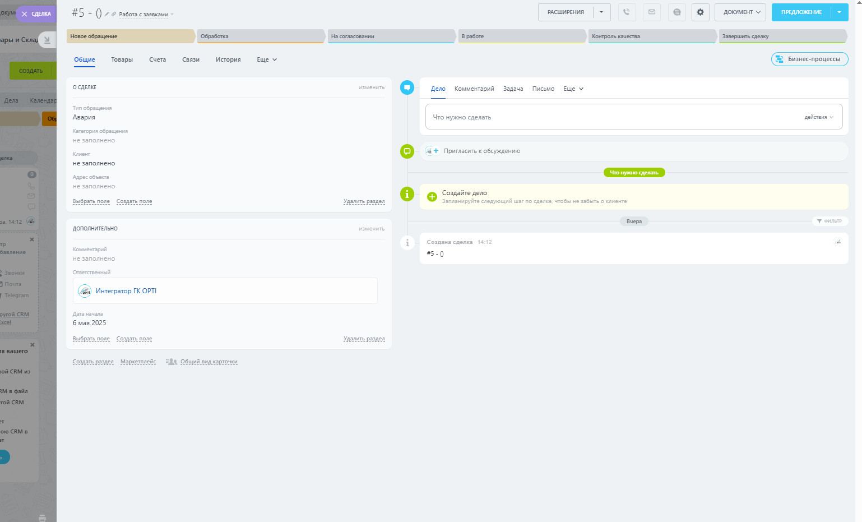
Task: Switch to the Товары tab
Action: pos(122,59)
